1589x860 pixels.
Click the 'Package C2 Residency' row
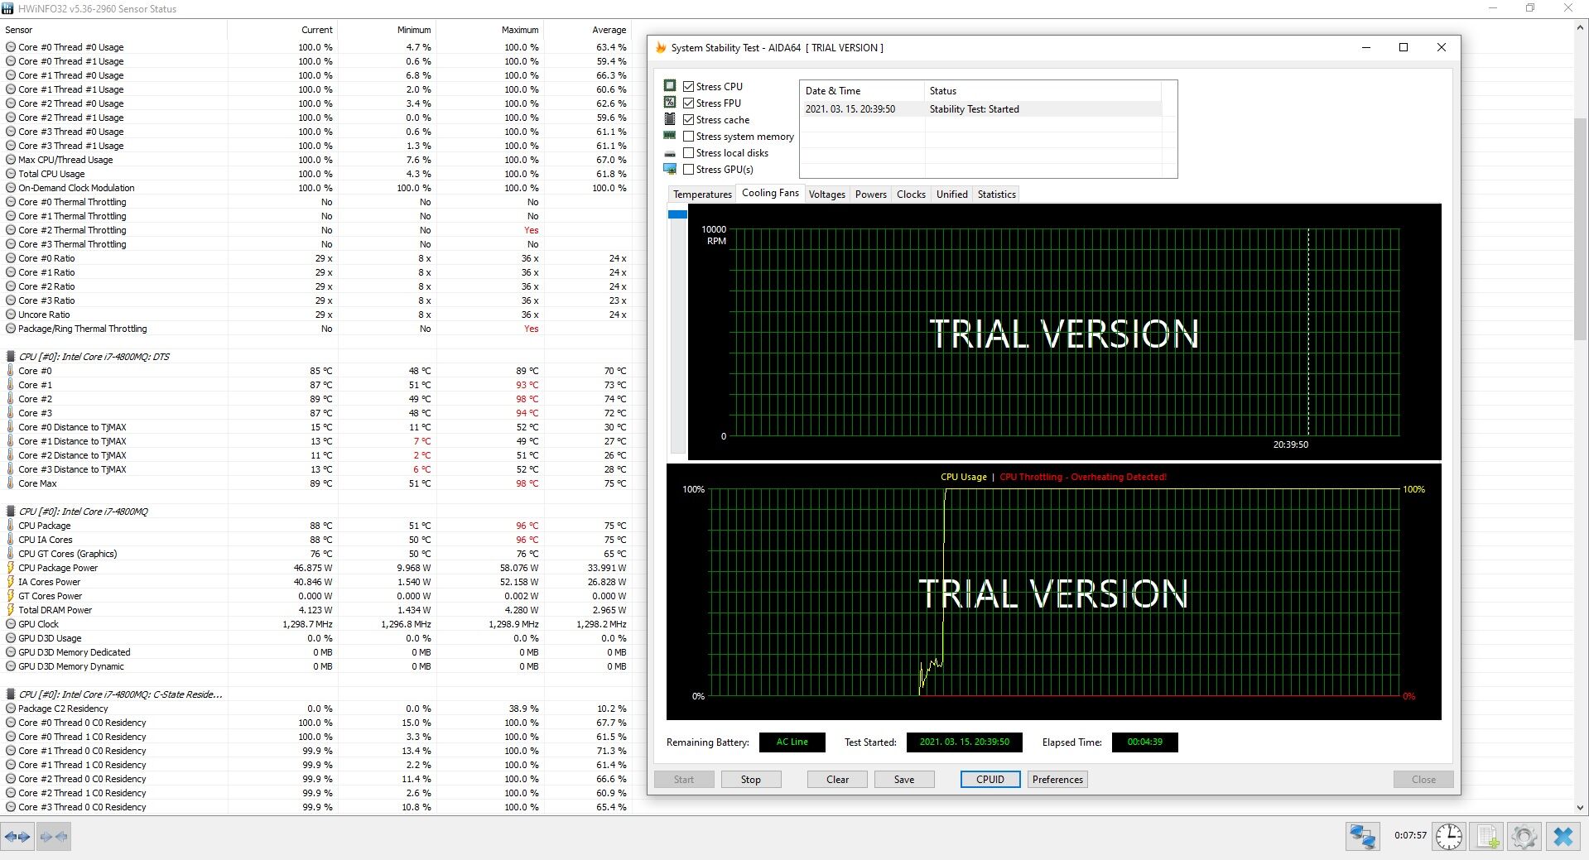click(x=316, y=709)
